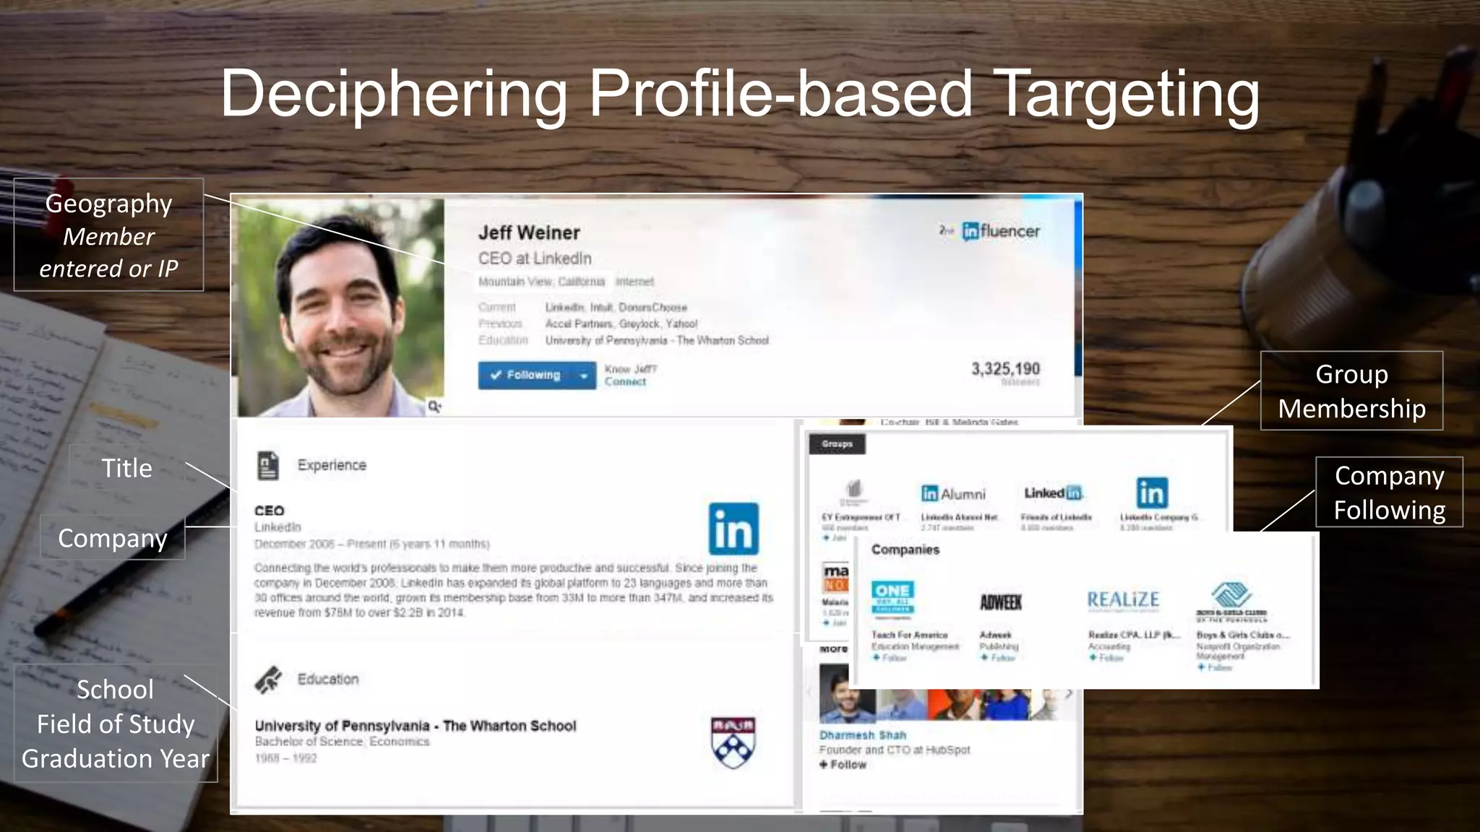
Task: Open Jeff Weiner's profile photo
Action: [x=341, y=307]
